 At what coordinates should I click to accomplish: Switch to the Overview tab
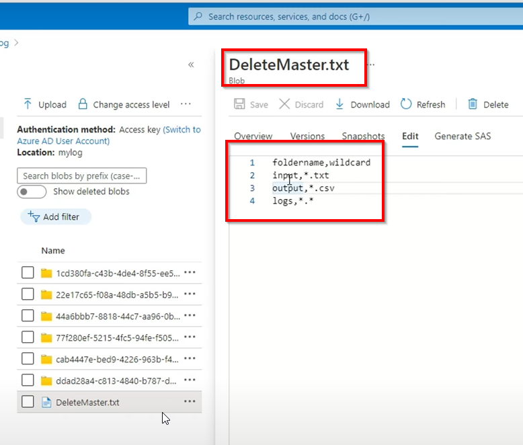pos(253,136)
